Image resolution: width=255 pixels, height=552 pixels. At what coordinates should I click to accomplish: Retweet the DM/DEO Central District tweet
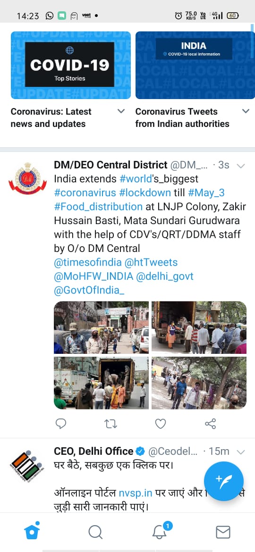tap(110, 424)
